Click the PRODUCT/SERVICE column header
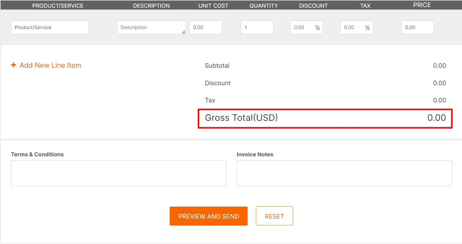The height and width of the screenshot is (244, 462). point(58,6)
